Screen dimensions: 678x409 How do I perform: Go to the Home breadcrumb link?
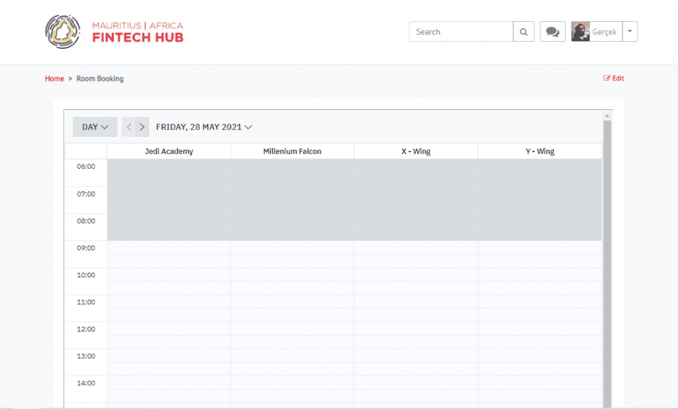tap(54, 79)
